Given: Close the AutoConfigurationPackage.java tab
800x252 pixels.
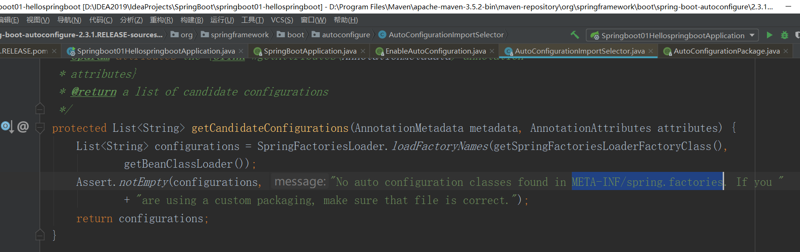Looking at the screenshot, I should 786,51.
